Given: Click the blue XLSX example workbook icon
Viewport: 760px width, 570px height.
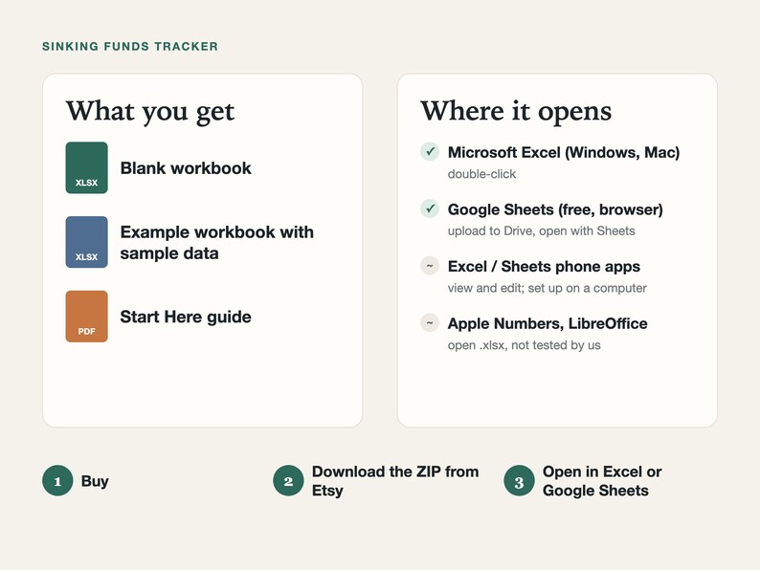Looking at the screenshot, I should click(x=87, y=242).
